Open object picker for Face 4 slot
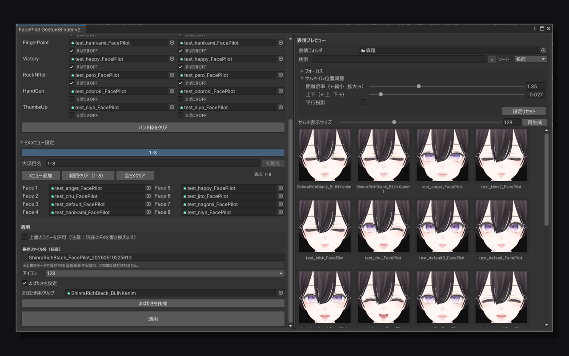This screenshot has height=356, width=569. click(x=148, y=212)
